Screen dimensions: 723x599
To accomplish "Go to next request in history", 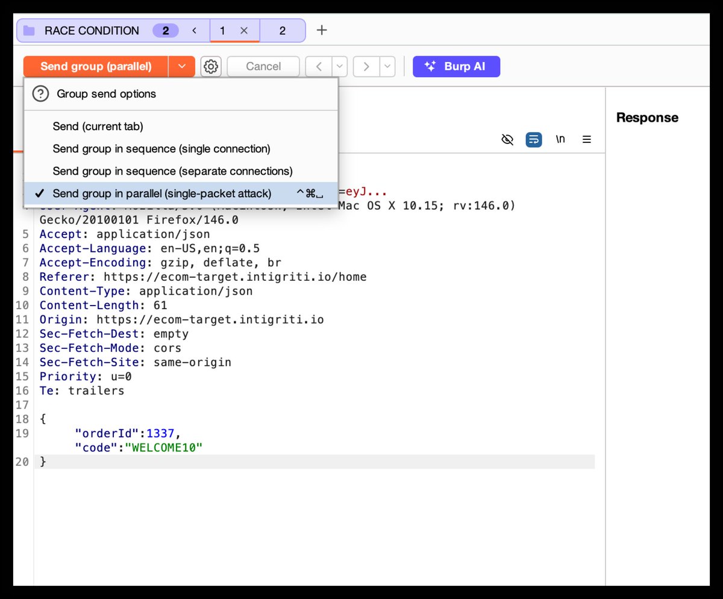I will point(366,66).
